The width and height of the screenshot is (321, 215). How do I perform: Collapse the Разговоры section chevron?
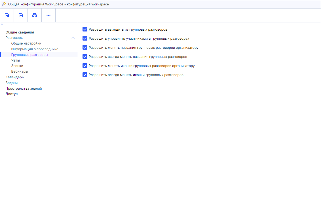pos(73,38)
